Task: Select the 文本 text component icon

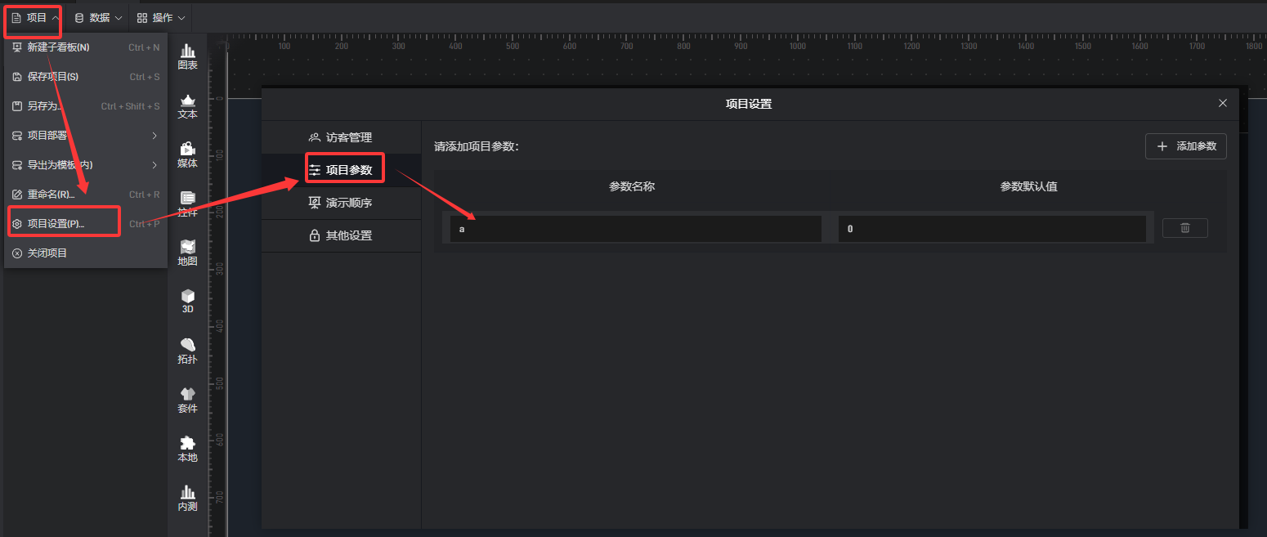Action: click(188, 106)
